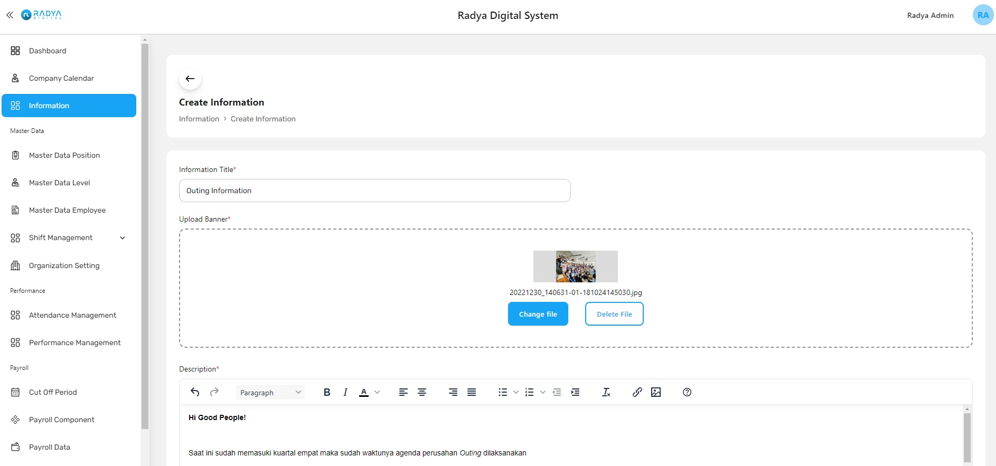The width and height of the screenshot is (996, 466).
Task: Click the Radya Digital logo
Action: (41, 15)
